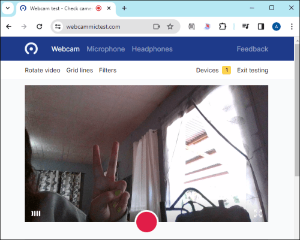This screenshot has width=300, height=240.
Task: Toggle Grid lines on the video
Action: tap(80, 70)
